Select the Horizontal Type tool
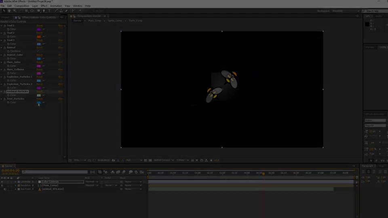Viewport: 388px width, 218px height. tap(49, 11)
